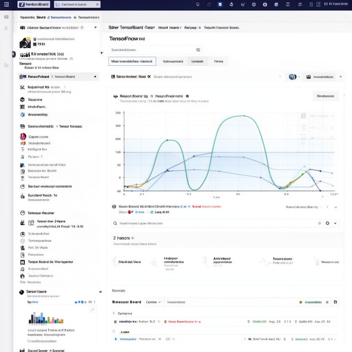Open Wcendorlouard sidebar entry

[x=39, y=143]
